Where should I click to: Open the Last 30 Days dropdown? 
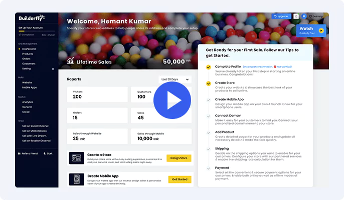(x=174, y=79)
